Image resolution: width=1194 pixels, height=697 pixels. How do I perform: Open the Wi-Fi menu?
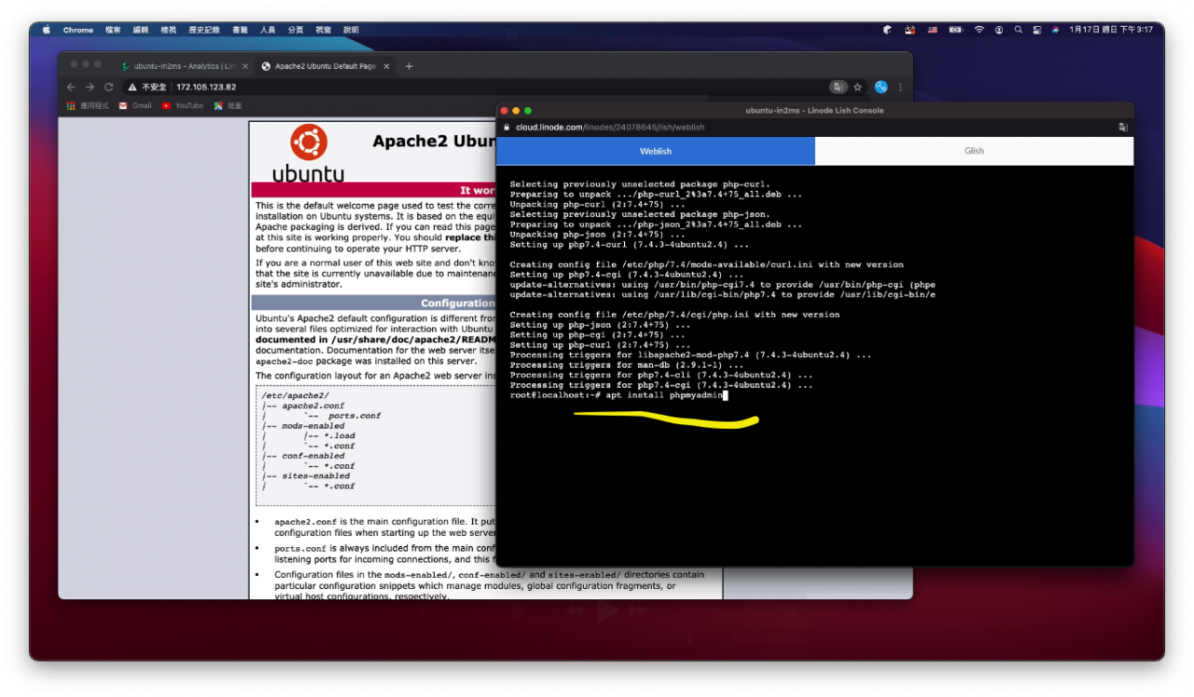(x=979, y=30)
